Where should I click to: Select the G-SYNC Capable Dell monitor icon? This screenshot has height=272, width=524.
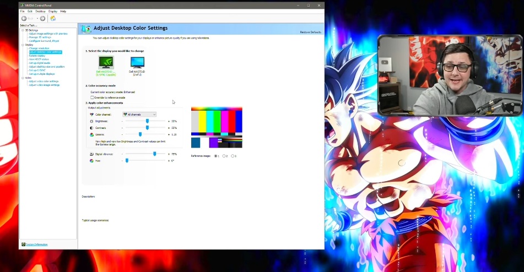(x=106, y=62)
